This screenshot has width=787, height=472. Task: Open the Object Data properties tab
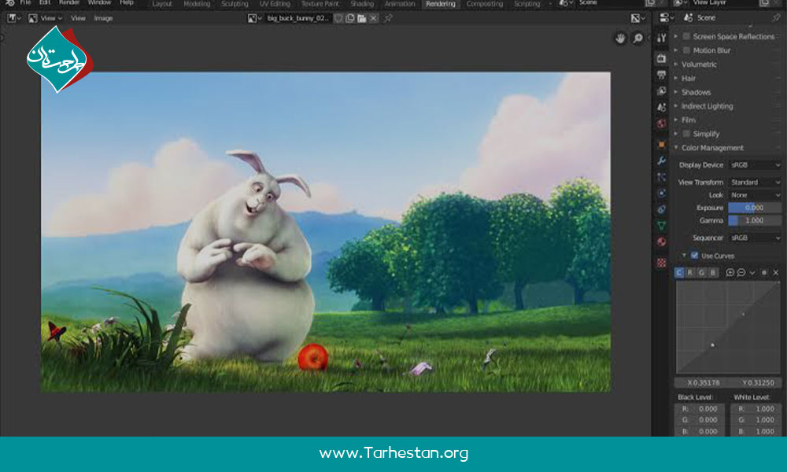pyautogui.click(x=662, y=226)
